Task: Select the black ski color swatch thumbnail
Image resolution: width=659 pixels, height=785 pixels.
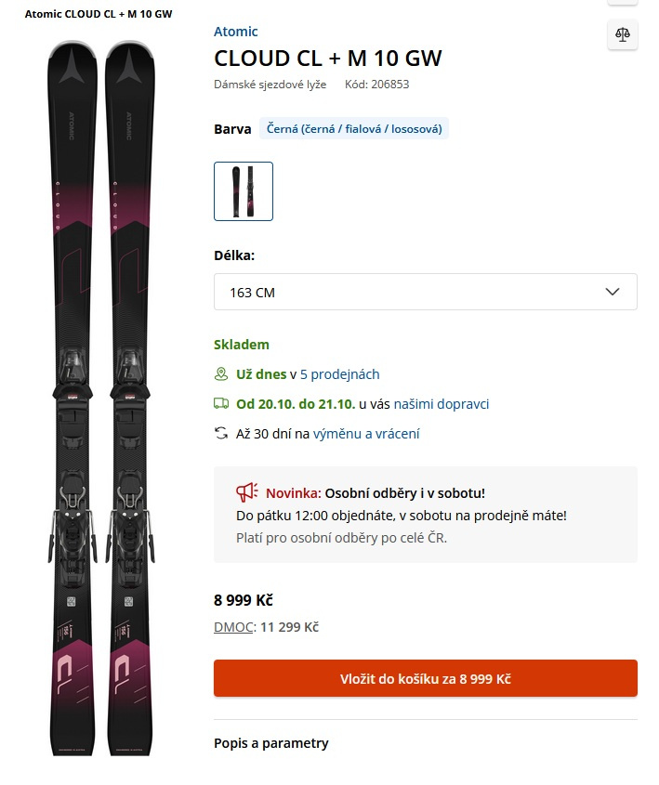Action: (x=244, y=191)
